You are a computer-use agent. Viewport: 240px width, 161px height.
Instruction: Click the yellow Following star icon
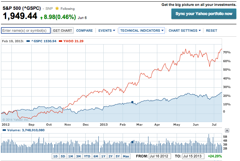coord(57,9)
